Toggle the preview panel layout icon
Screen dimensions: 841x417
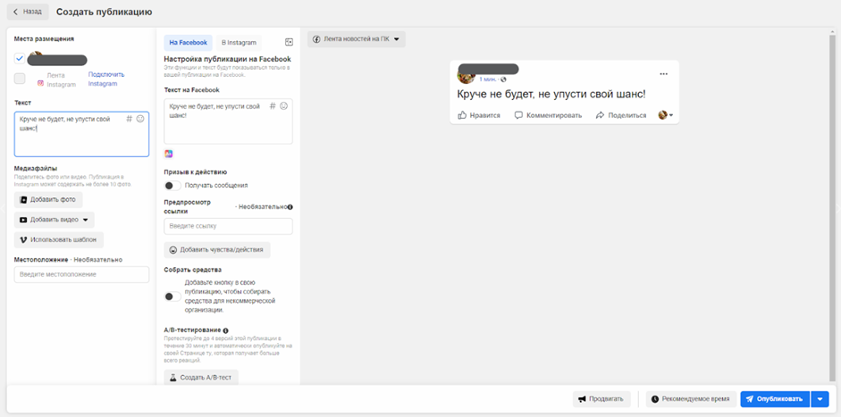tap(289, 42)
